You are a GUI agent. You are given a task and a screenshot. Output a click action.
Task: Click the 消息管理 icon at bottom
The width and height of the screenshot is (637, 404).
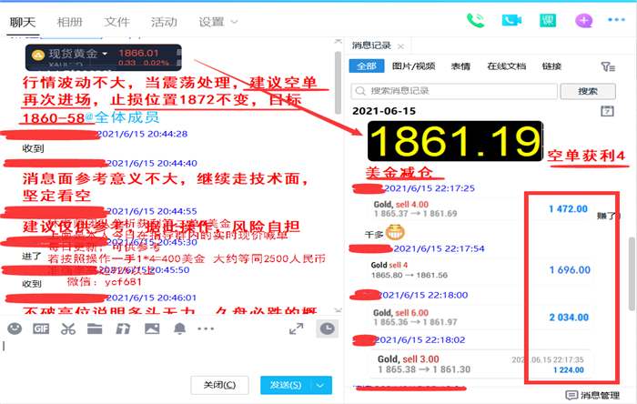(571, 395)
